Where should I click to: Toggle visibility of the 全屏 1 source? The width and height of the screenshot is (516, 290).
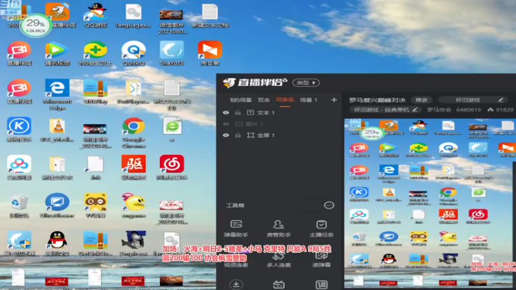pyautogui.click(x=226, y=135)
